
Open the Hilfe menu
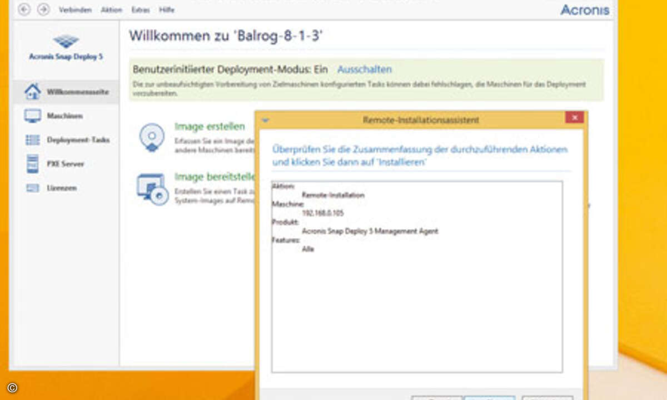(167, 10)
